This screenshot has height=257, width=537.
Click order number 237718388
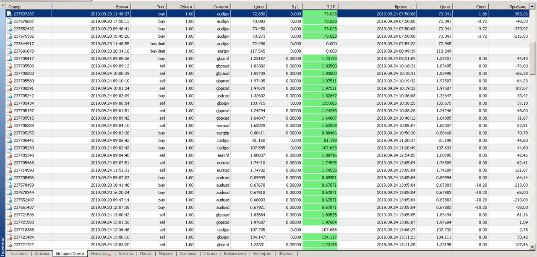[24, 229]
